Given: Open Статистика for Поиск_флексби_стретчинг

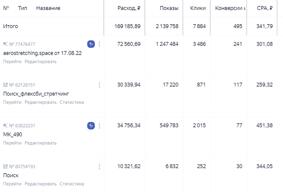Looking at the screenshot, I should [72, 102].
